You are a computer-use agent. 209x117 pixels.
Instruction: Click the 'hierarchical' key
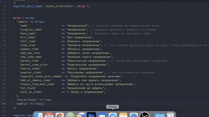(27, 100)
